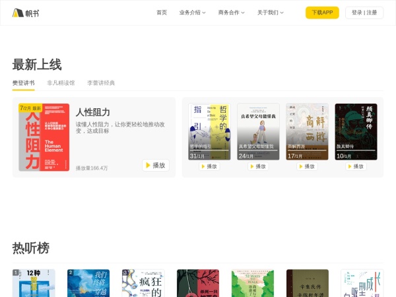Click the 下载APP button
Screen dimensions: 396x297
[x=322, y=13]
